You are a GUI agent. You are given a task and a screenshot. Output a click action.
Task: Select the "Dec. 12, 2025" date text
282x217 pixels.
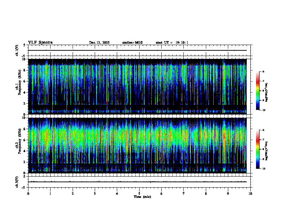click(x=99, y=43)
